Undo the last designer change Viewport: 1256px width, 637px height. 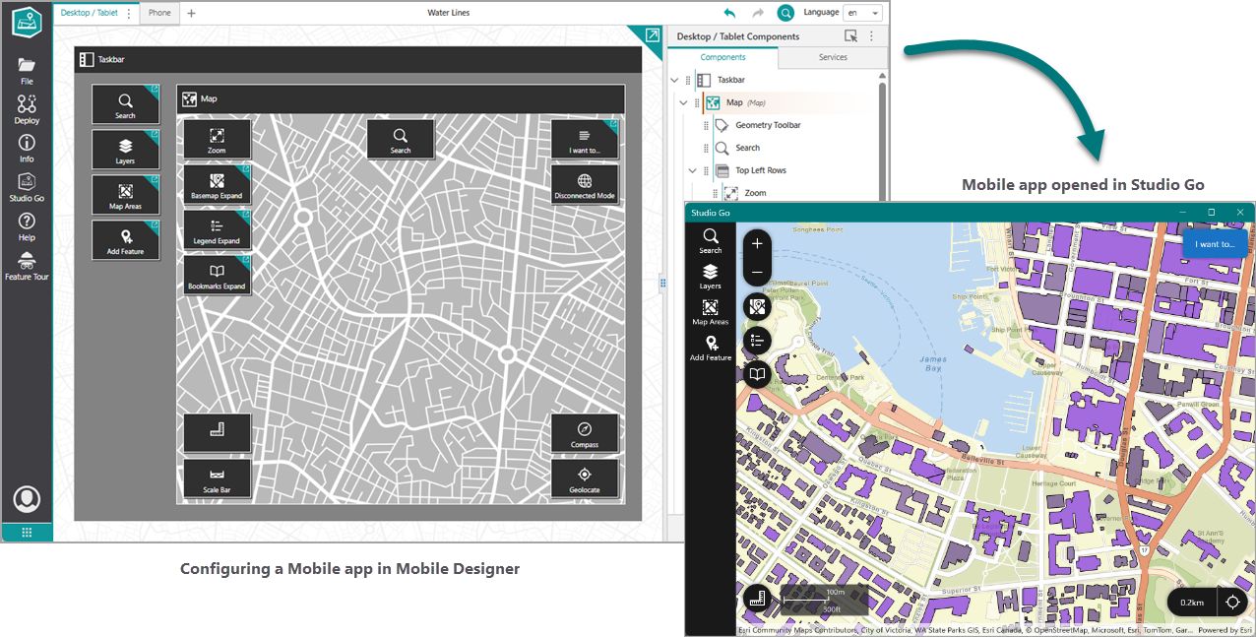point(729,13)
